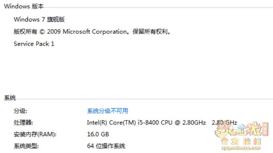Click the xyq.netease.com watermark URL
Viewport: 273px width, 153px height.
coord(241,148)
